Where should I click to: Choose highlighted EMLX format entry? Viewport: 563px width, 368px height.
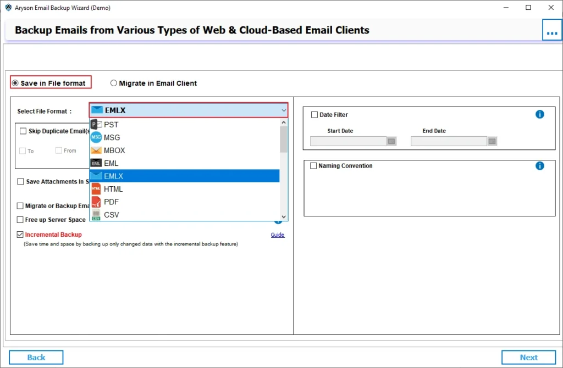click(185, 176)
